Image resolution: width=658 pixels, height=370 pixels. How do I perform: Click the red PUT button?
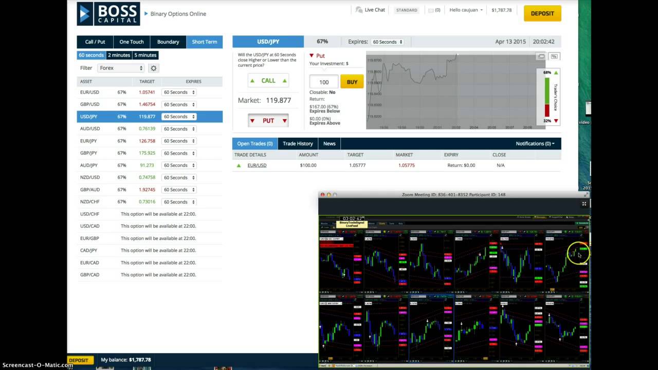click(x=268, y=121)
